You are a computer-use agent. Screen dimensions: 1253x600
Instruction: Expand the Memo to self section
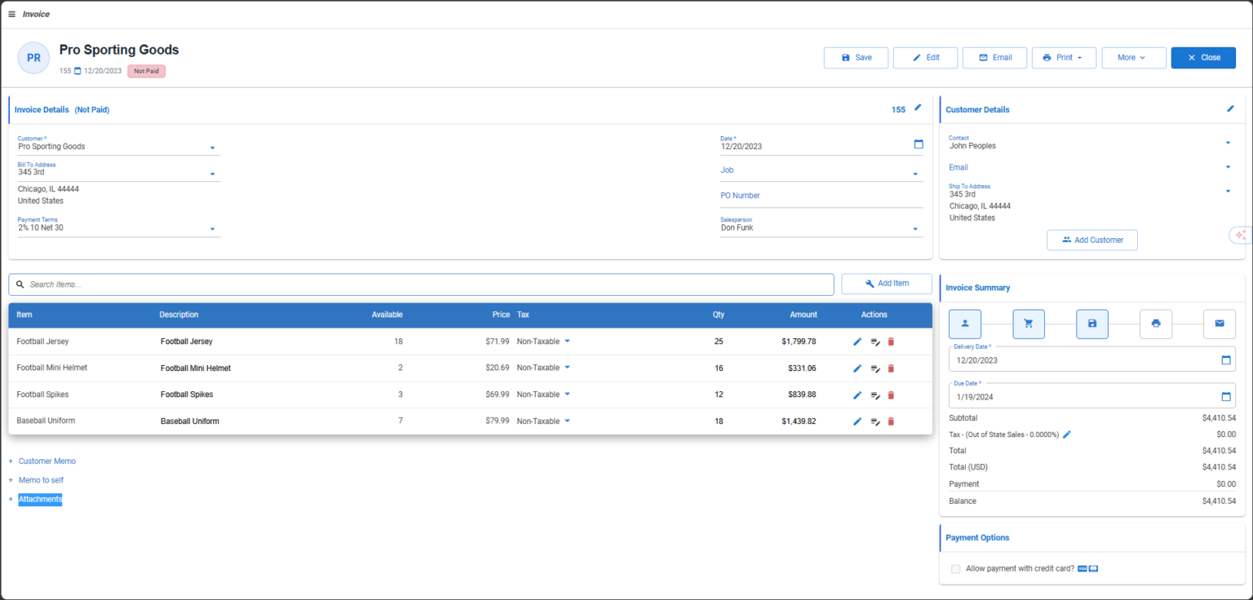(x=41, y=480)
